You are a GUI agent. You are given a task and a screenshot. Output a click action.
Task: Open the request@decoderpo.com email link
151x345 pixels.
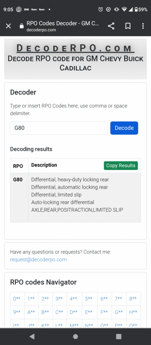pos(39,259)
